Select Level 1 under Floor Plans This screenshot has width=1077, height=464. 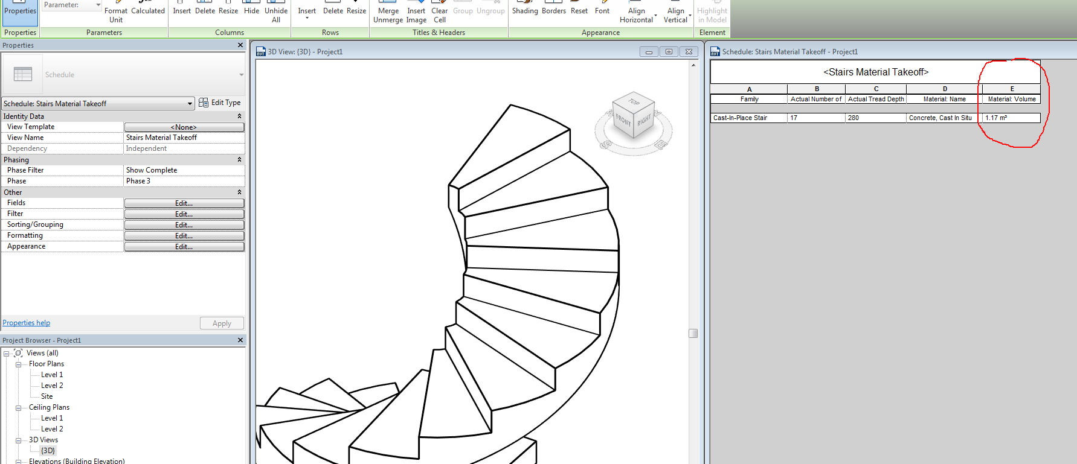click(52, 375)
